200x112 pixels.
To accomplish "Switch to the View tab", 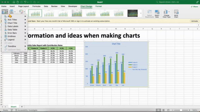I will [x=63, y=6].
